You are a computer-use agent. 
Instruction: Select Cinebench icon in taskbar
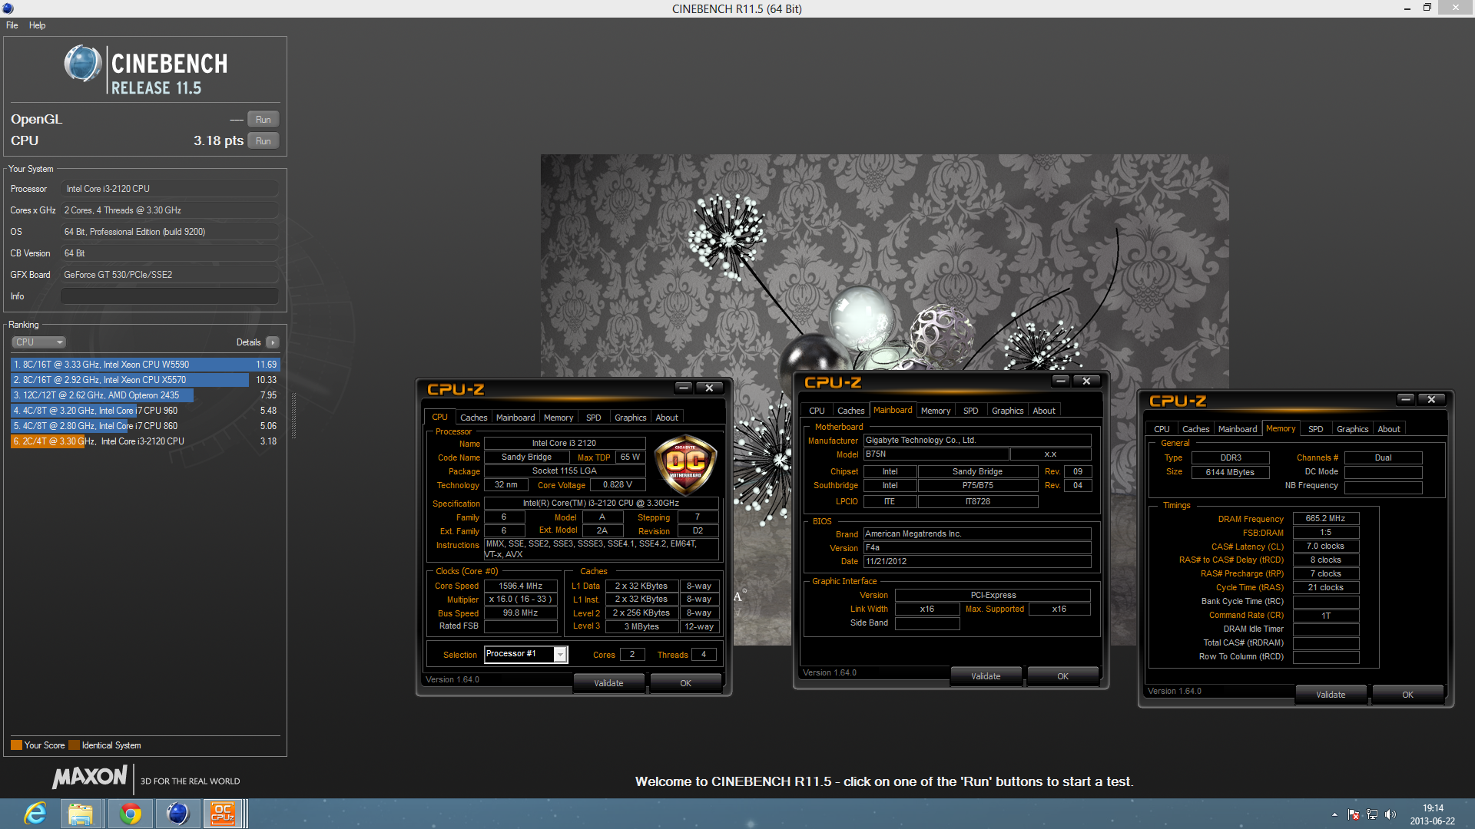tap(177, 814)
